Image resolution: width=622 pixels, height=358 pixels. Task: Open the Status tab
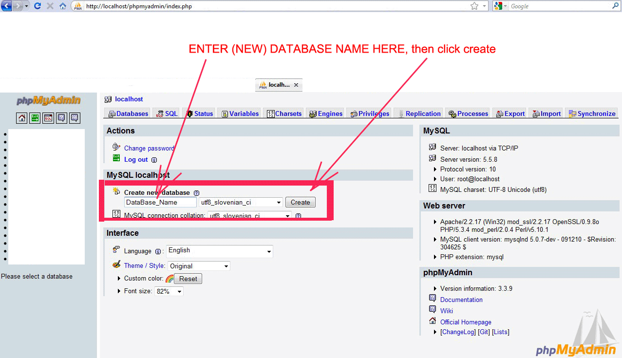click(x=199, y=113)
